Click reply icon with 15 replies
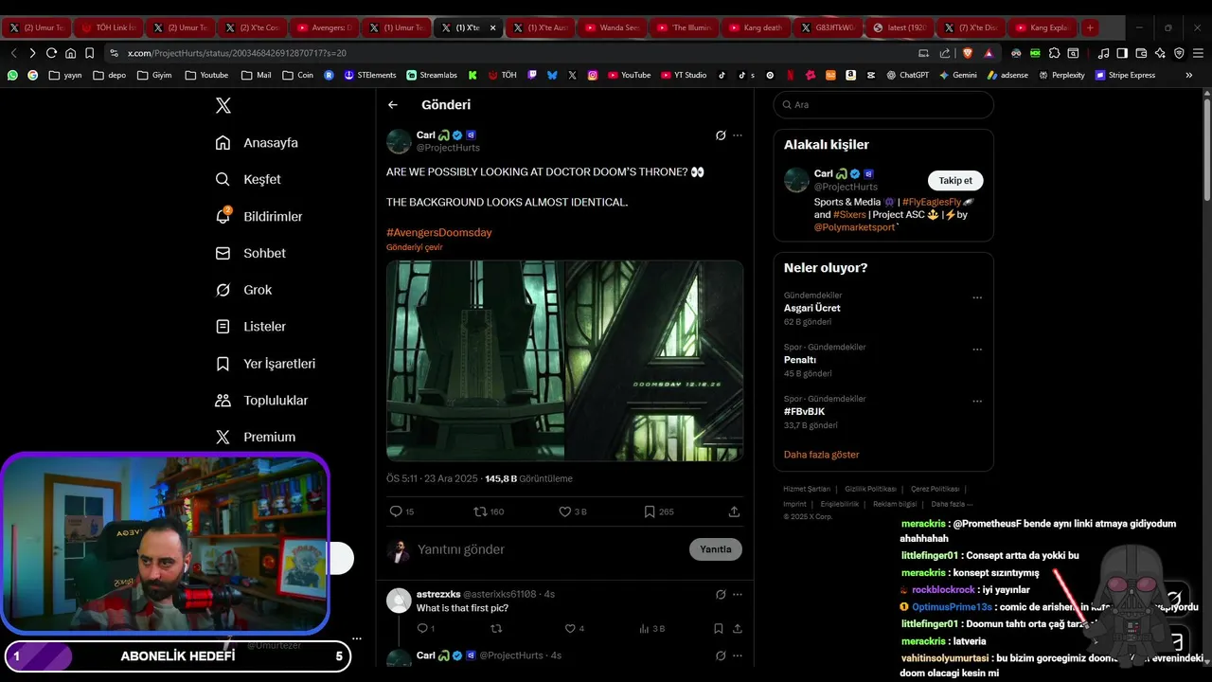This screenshot has height=682, width=1212. click(x=396, y=511)
